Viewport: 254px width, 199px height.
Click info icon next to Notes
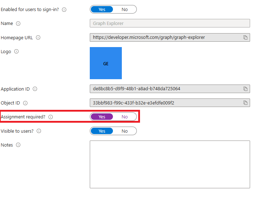[x=18, y=145]
